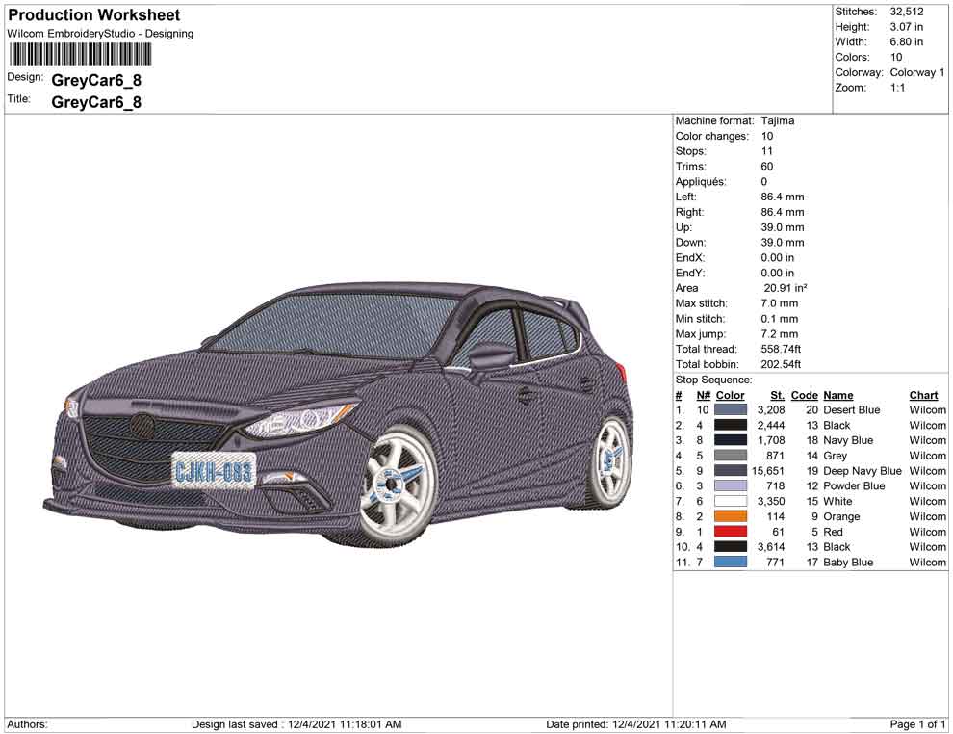Click the 'Colorway 1' value
Image resolution: width=953 pixels, height=734 pixels.
917,72
